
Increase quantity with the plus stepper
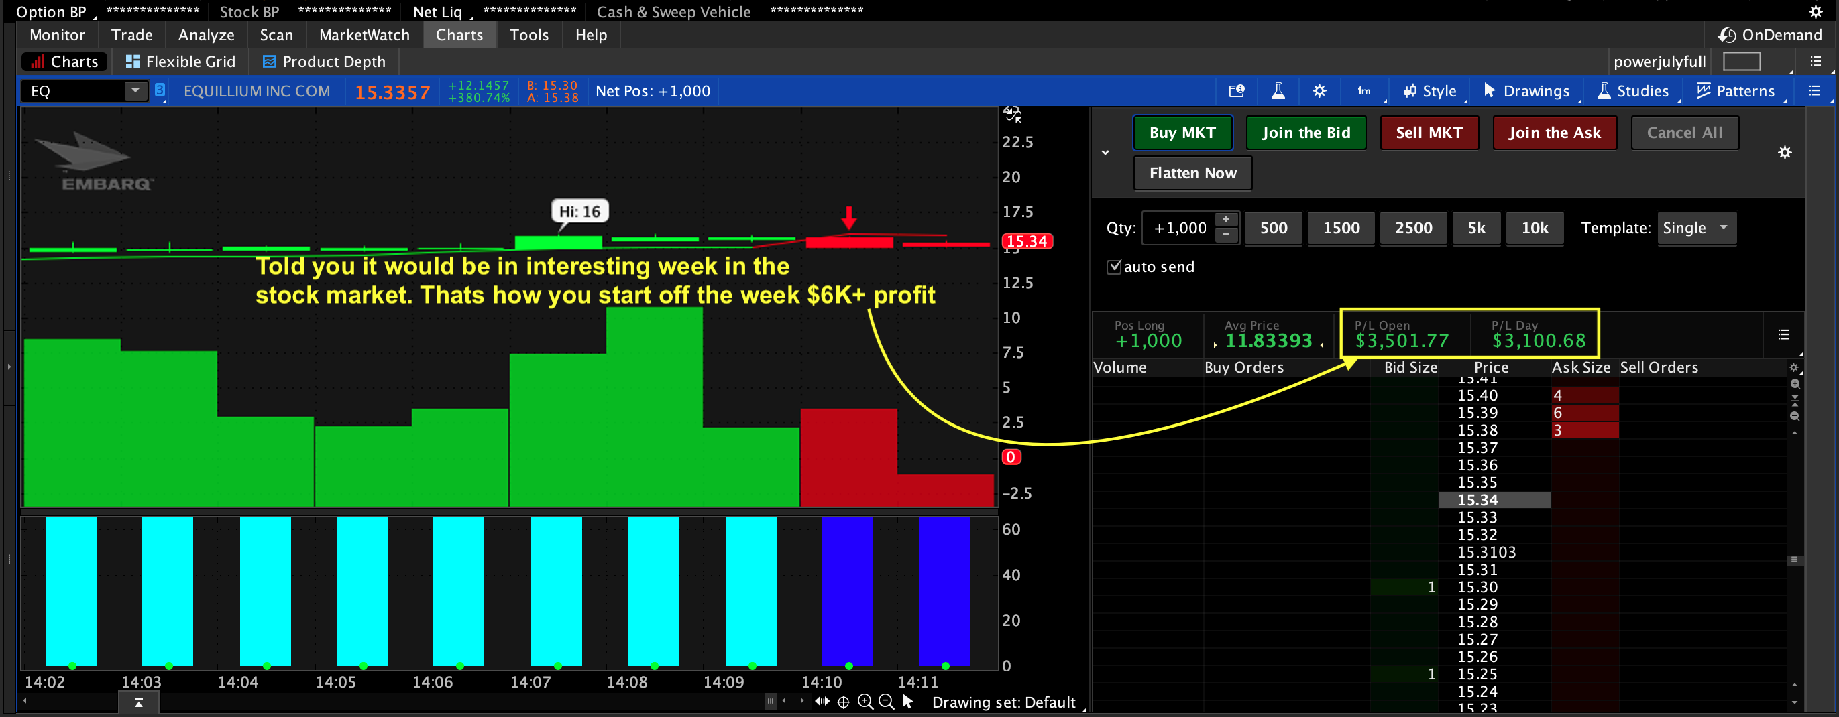point(1226,220)
